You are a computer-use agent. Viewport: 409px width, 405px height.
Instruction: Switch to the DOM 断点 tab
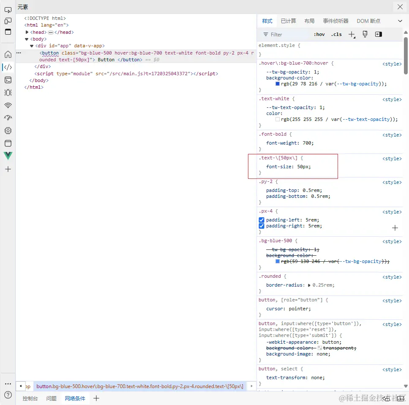tap(368, 21)
